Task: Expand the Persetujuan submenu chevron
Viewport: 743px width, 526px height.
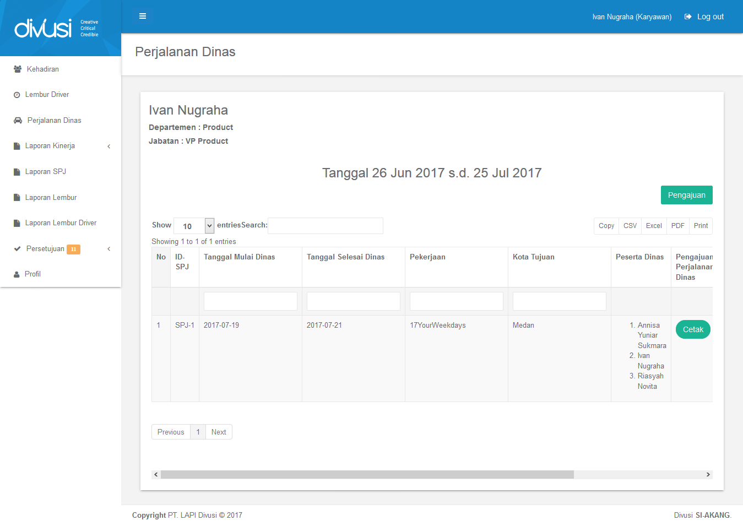Action: point(109,249)
